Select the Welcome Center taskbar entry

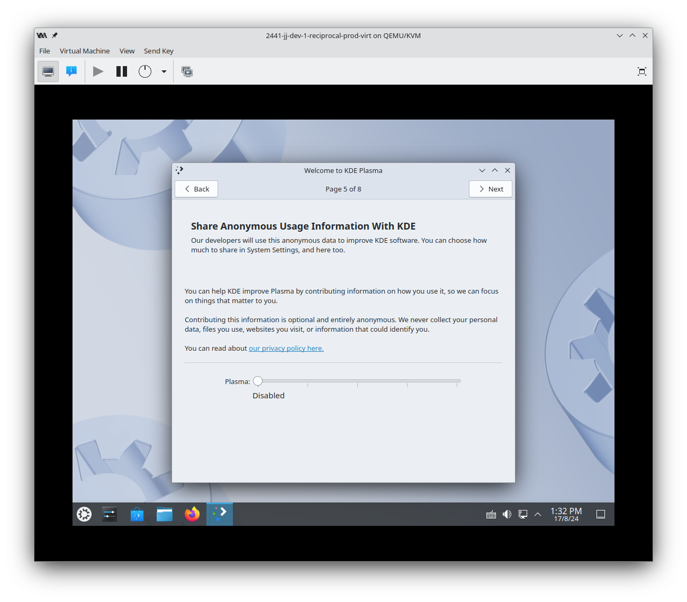coord(220,514)
